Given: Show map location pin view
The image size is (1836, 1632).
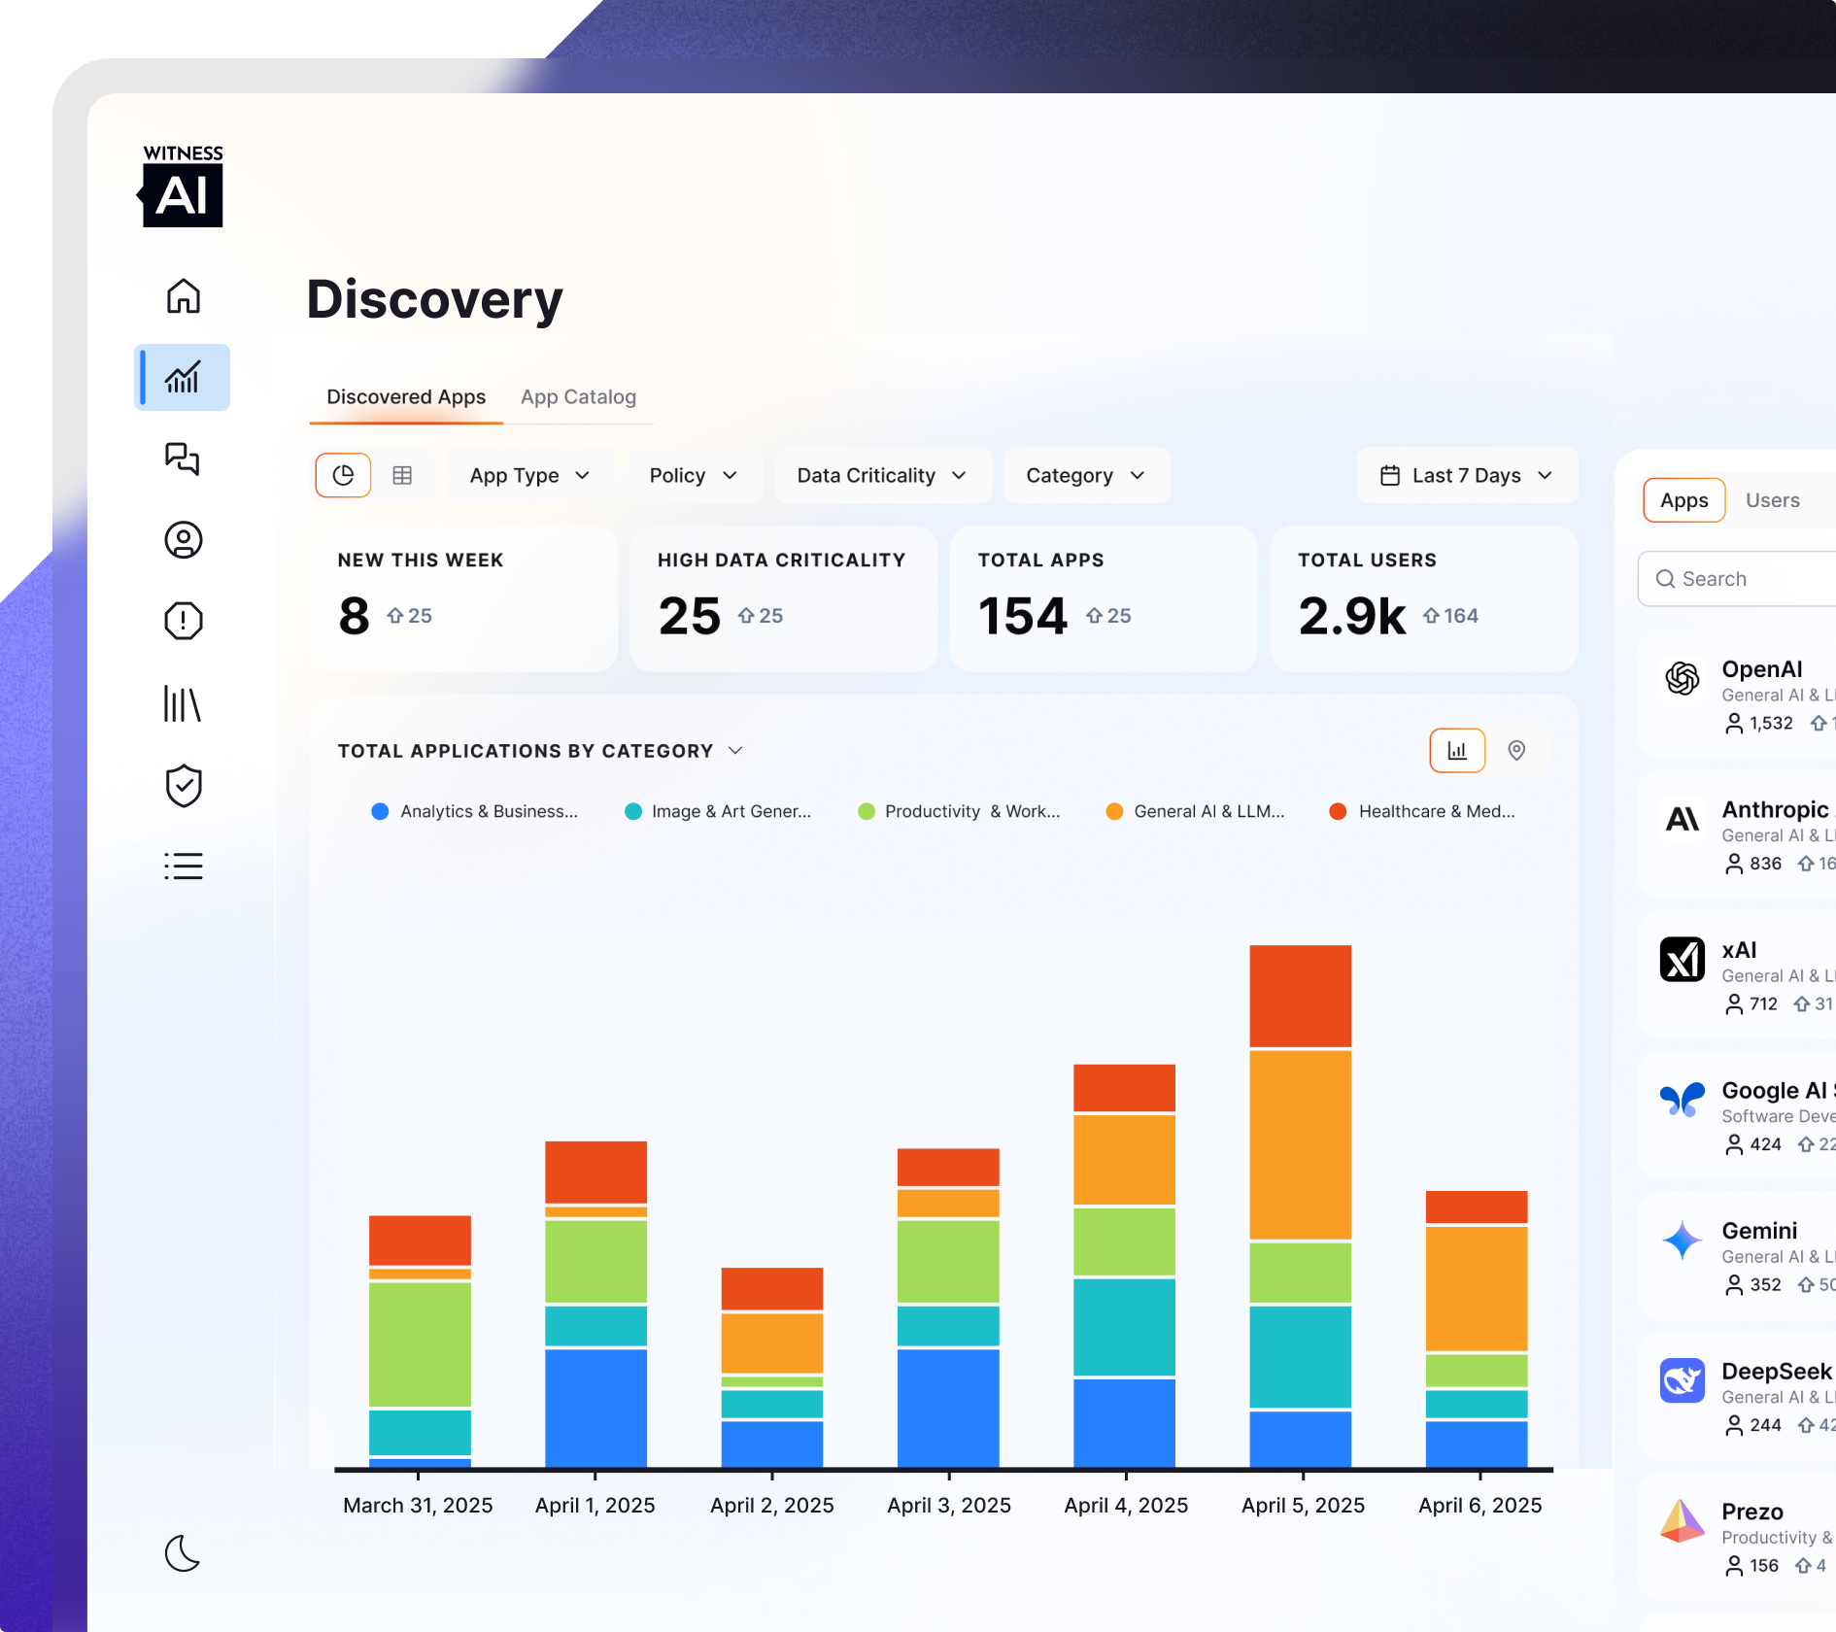Looking at the screenshot, I should tap(1516, 750).
